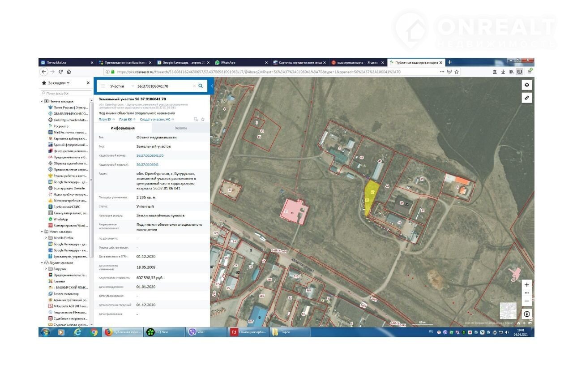The height and width of the screenshot is (383, 573).
Task: Click the cadastral quarter 56:37:0106041 link
Action: click(147, 164)
